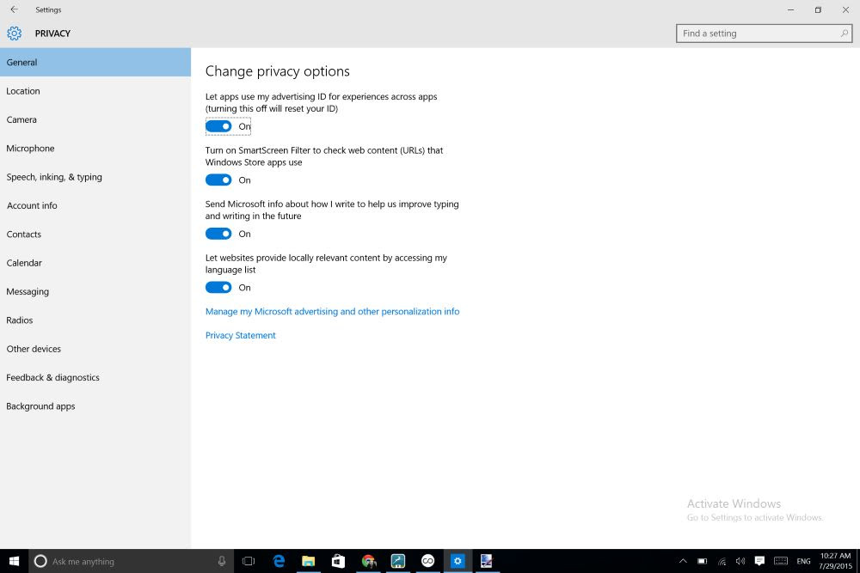Toggle off sending typing info to Microsoft
This screenshot has width=860, height=573.
coord(218,234)
